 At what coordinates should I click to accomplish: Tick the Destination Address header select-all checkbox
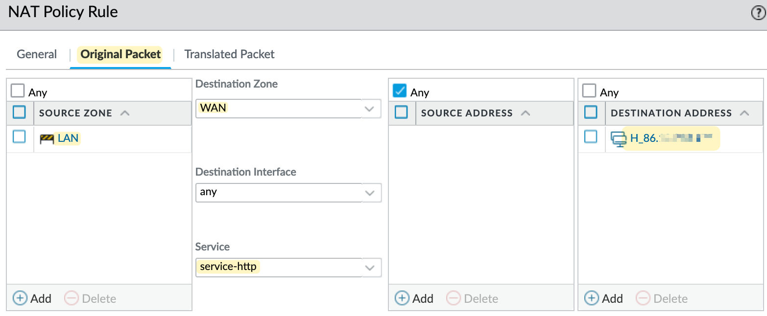coord(591,113)
